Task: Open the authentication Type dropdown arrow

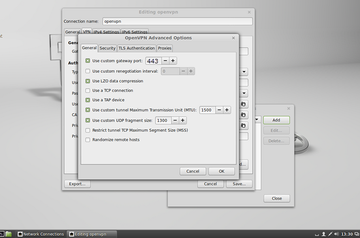Action: (x=244, y=72)
